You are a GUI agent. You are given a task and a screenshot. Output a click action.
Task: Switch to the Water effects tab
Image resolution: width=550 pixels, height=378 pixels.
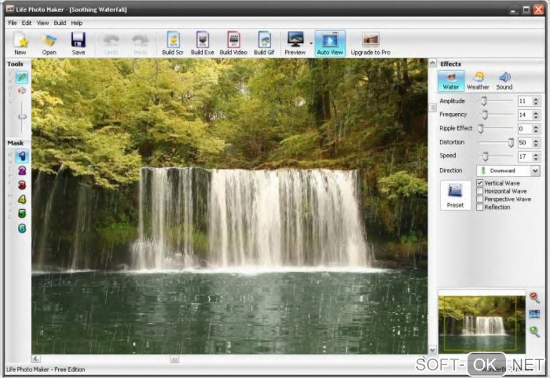coord(451,81)
